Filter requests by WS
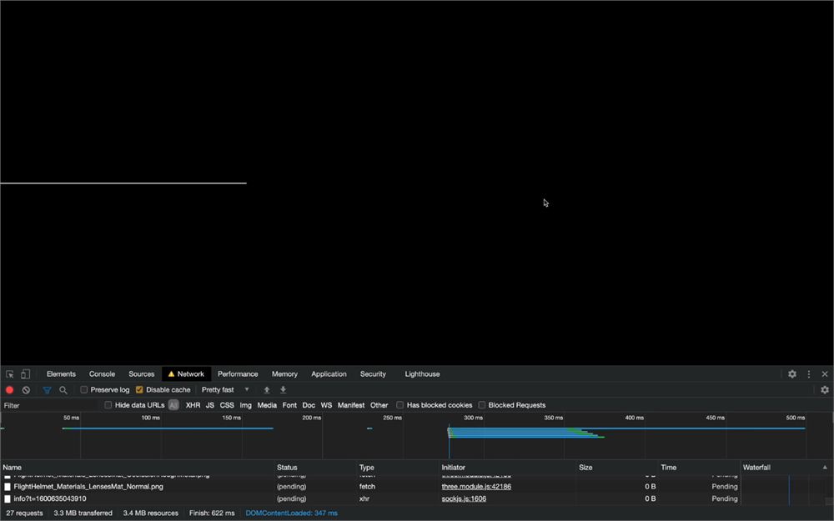The height and width of the screenshot is (521, 834). tap(327, 405)
